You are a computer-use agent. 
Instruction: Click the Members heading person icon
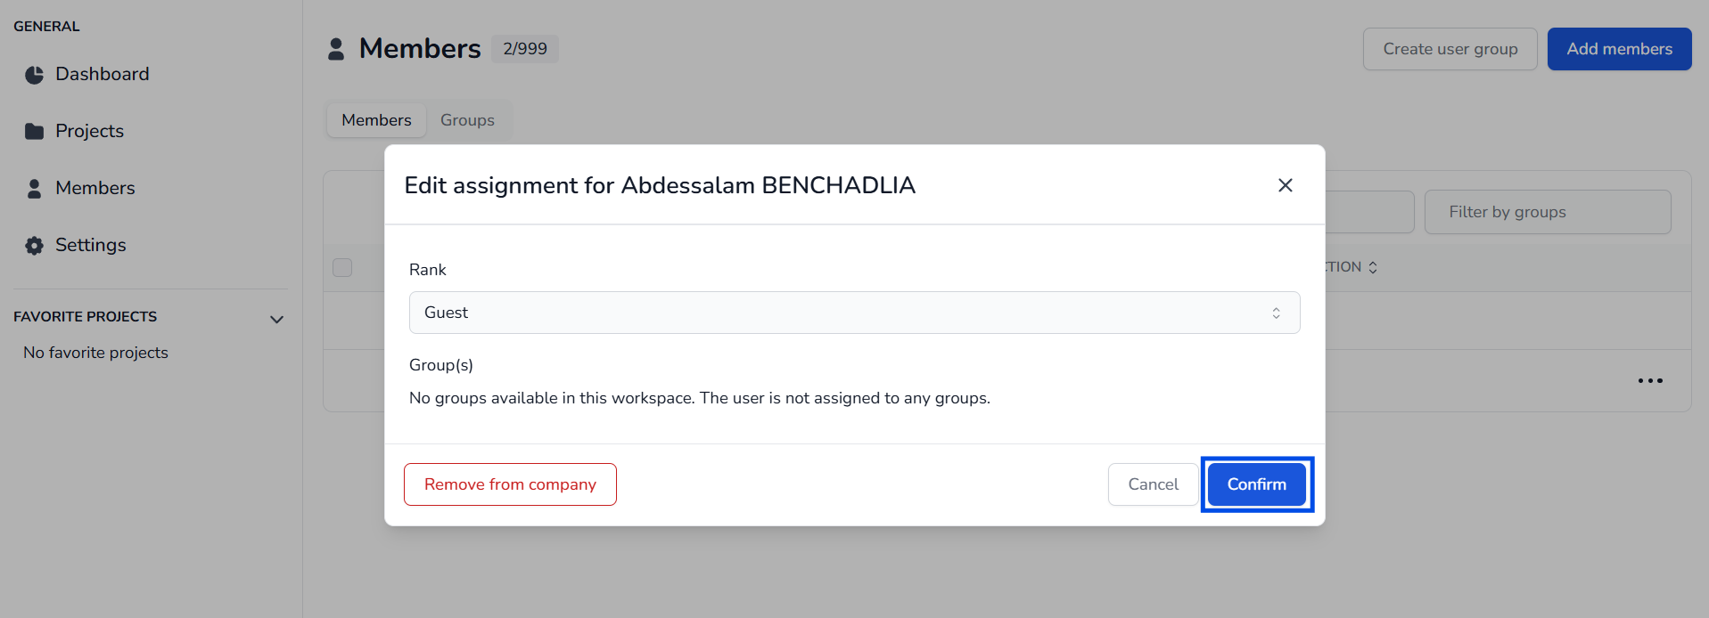(336, 49)
